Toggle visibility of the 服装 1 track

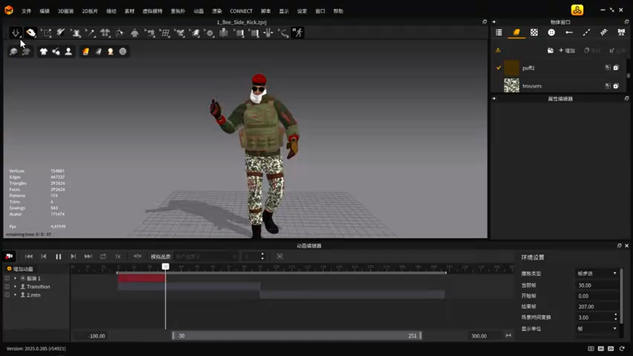point(7,278)
